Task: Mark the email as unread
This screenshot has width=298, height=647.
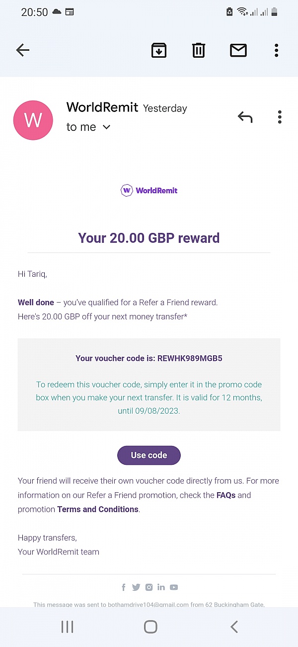Action: [x=238, y=50]
